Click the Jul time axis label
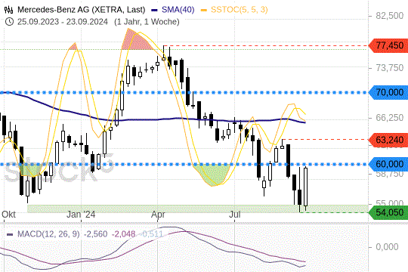The width and height of the screenshot is (408, 272). 234,215
